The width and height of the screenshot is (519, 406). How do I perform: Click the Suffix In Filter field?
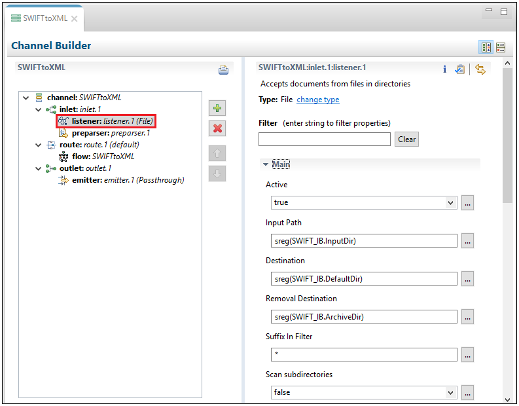click(364, 355)
